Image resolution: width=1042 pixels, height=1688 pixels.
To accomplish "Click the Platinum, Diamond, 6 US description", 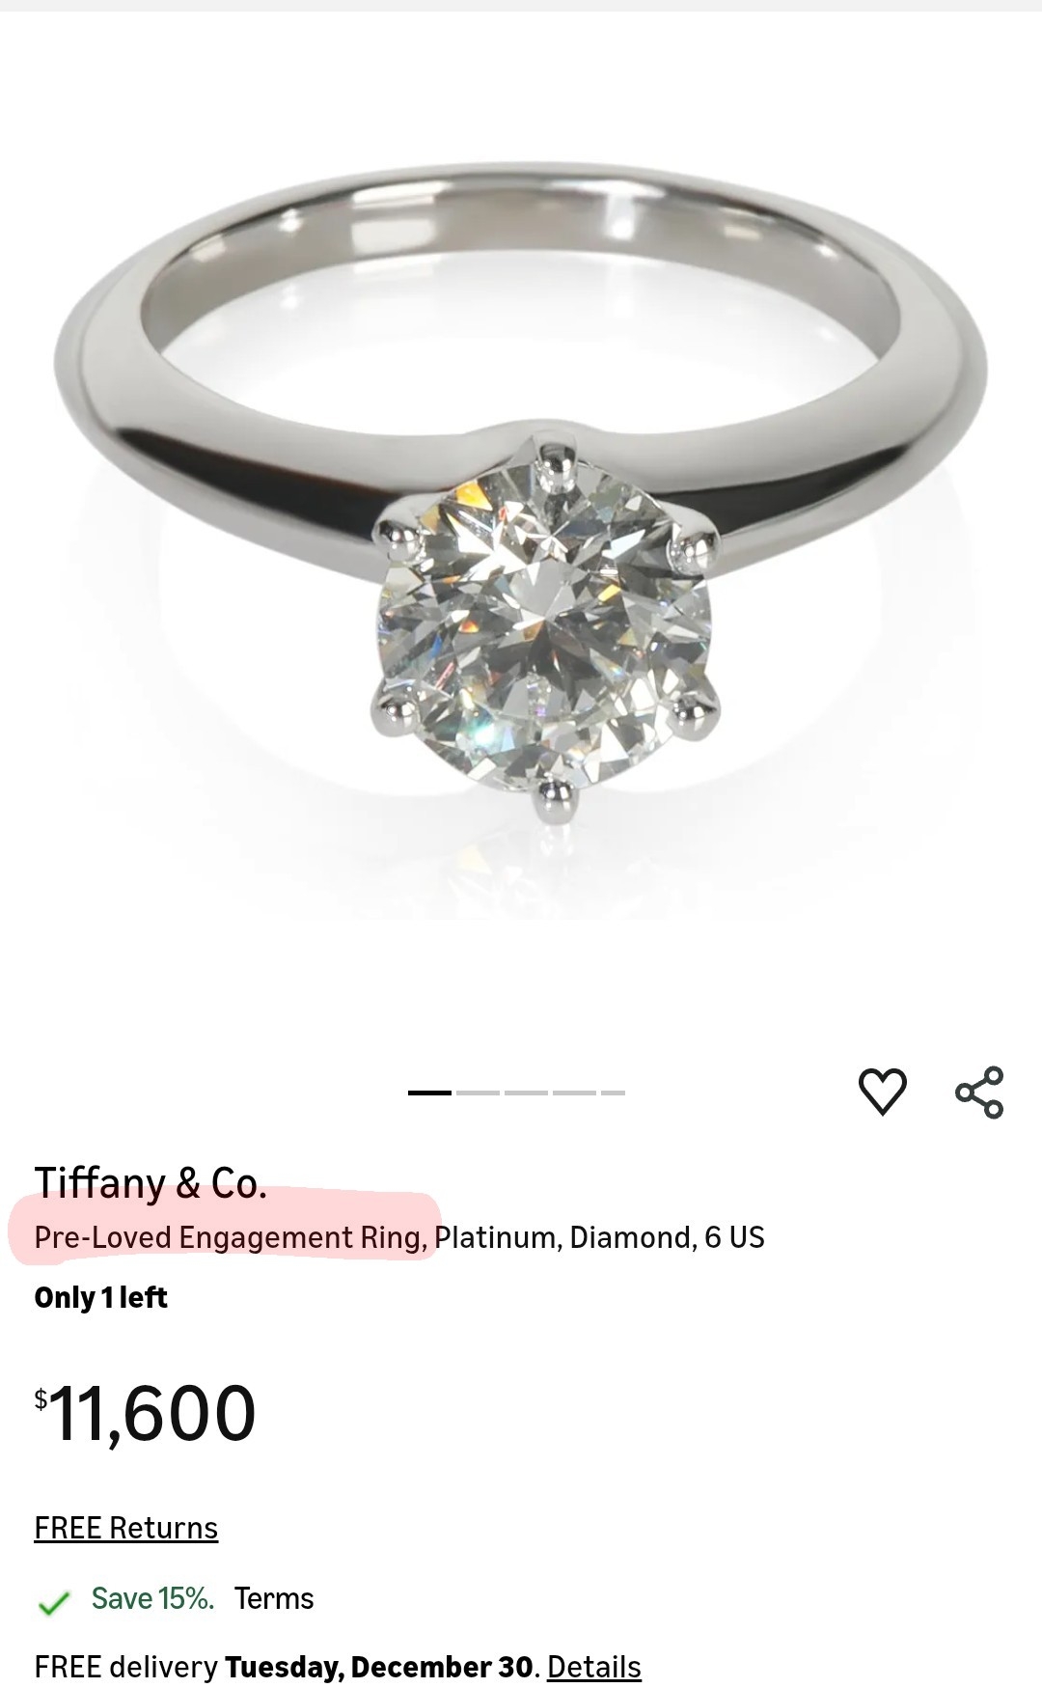I will pos(599,1237).
